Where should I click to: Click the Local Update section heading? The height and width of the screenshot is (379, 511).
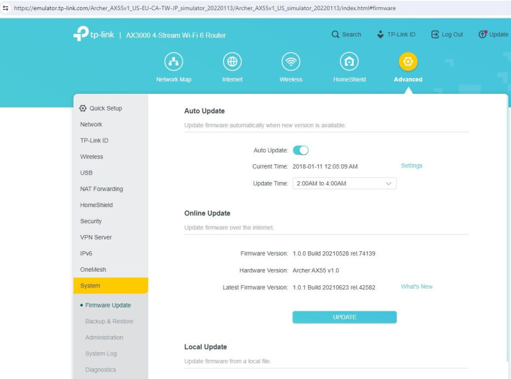coord(205,347)
